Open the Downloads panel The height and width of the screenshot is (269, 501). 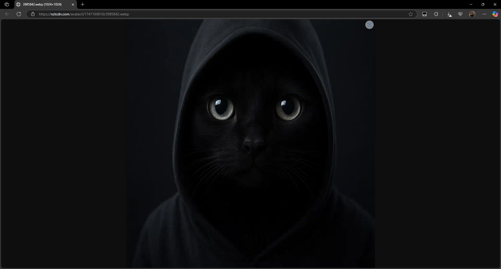pos(449,14)
